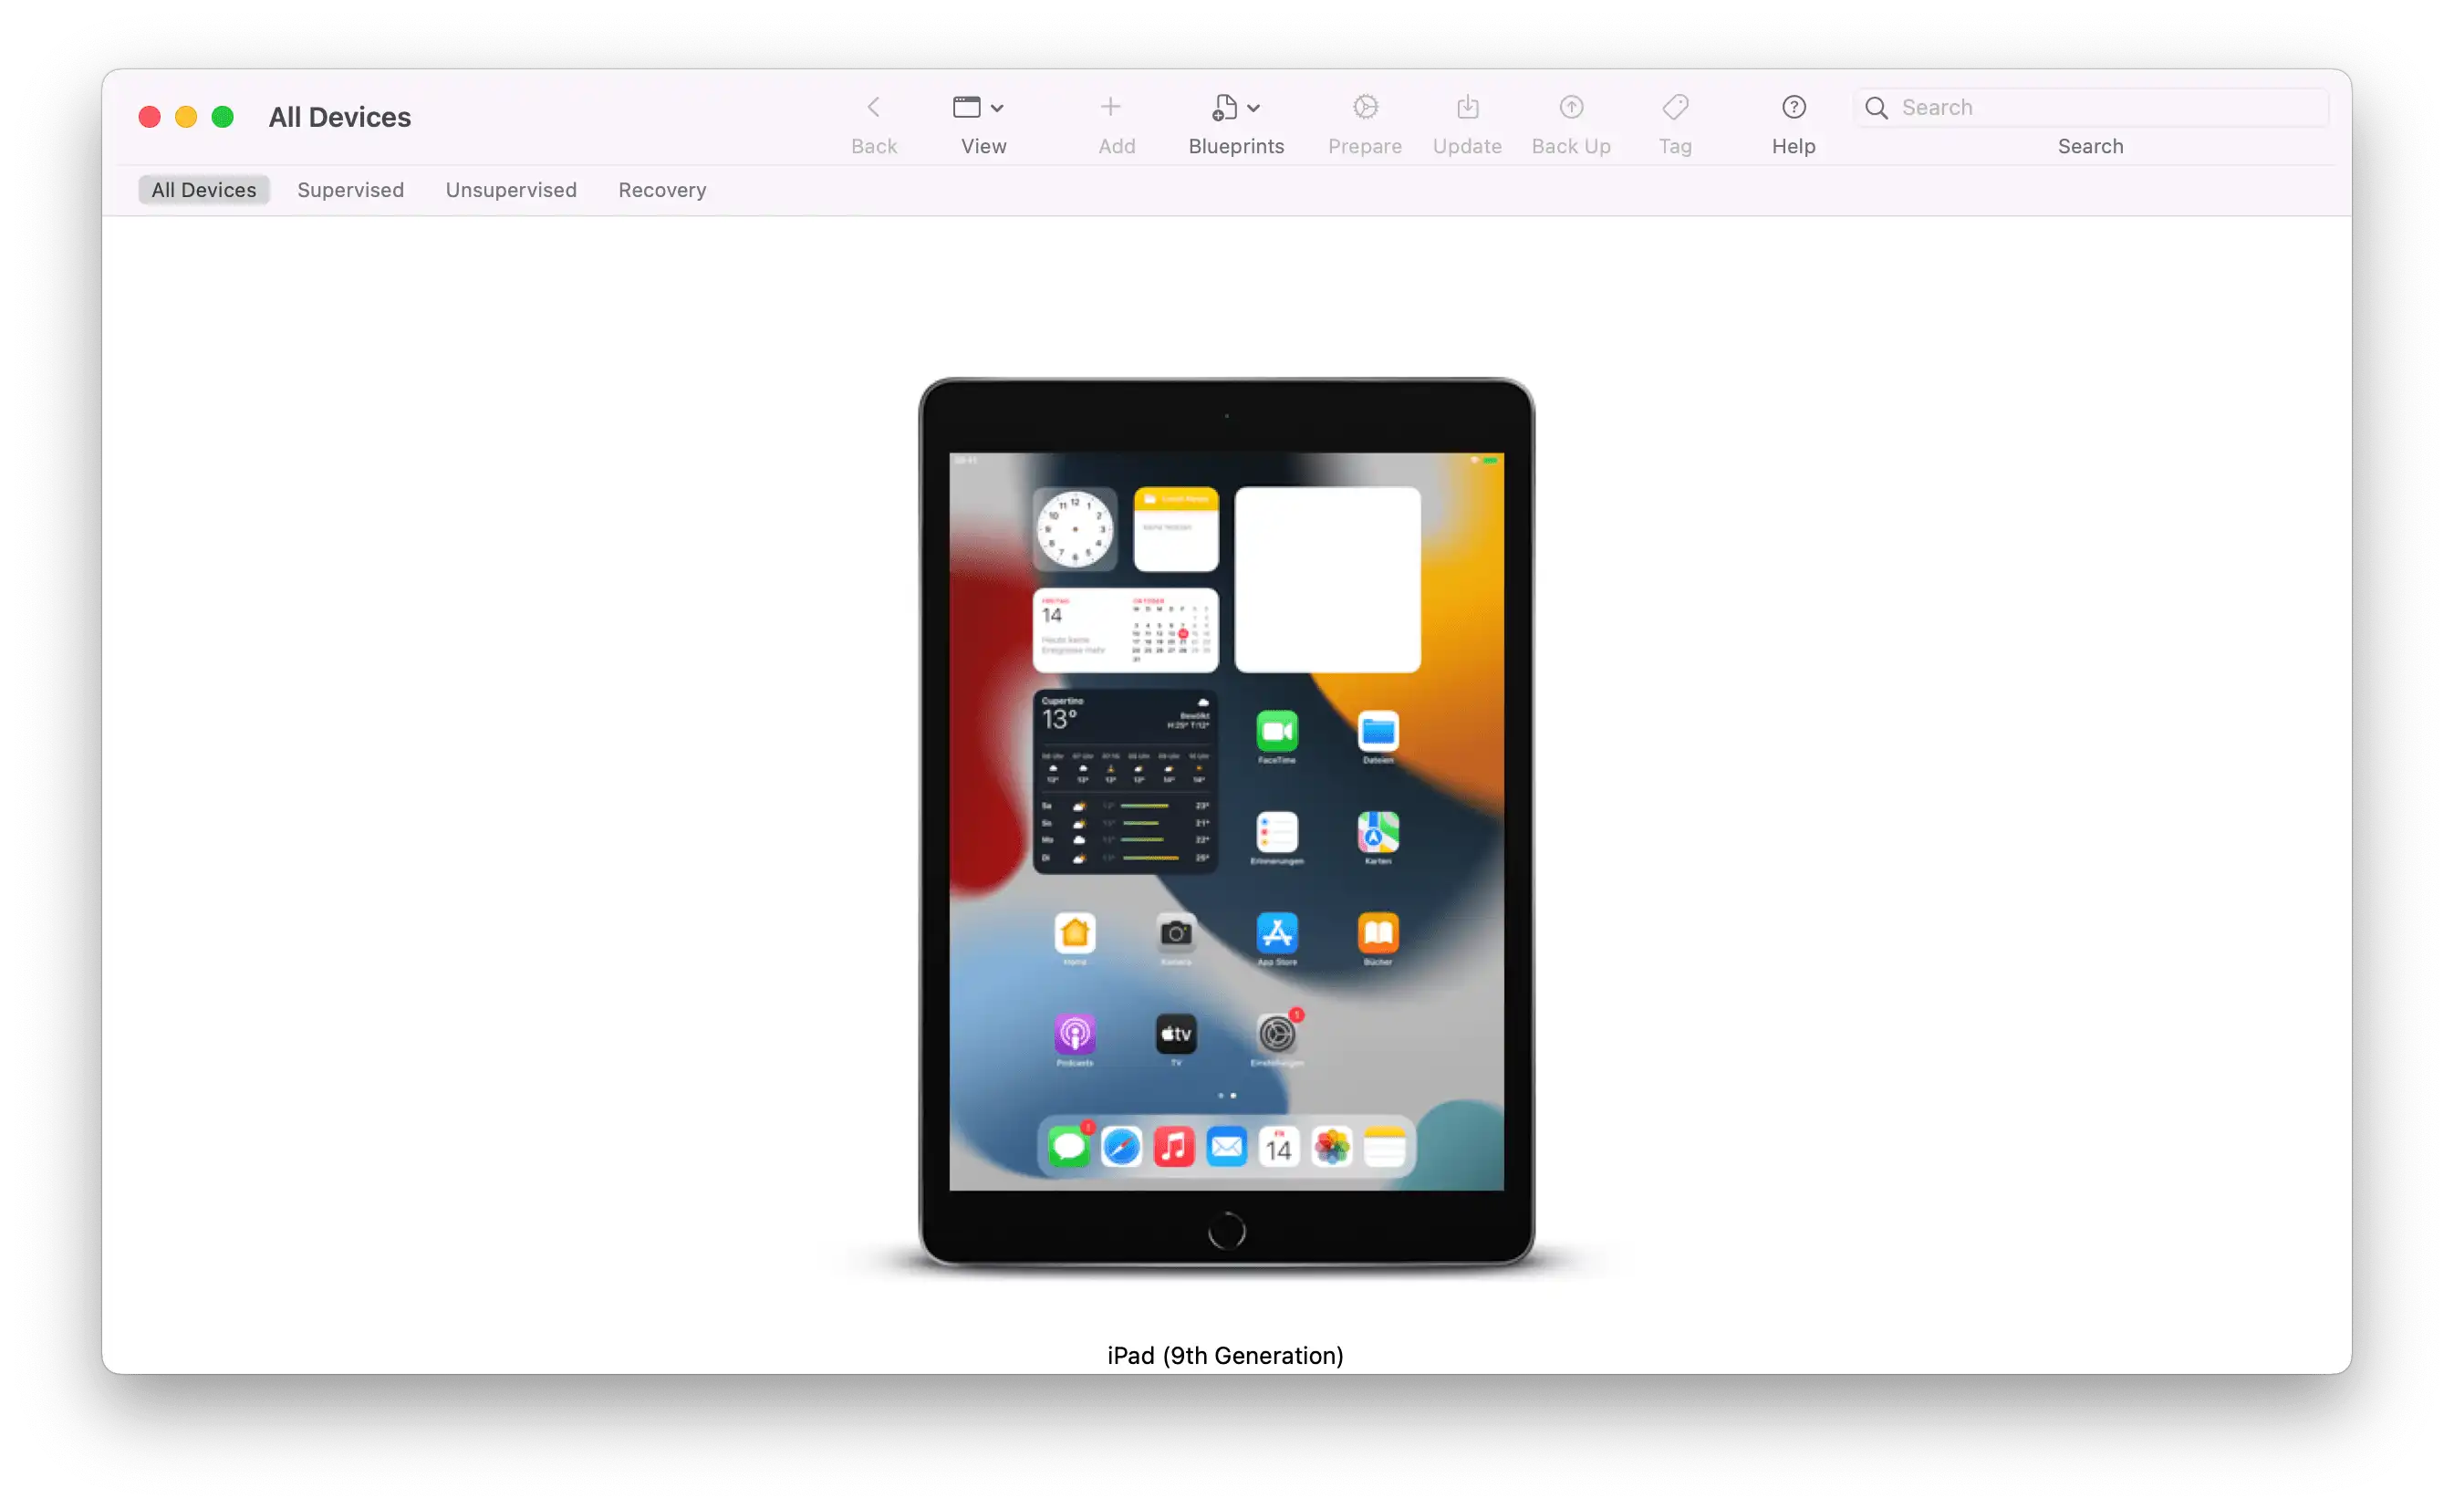
Task: Select the All Devices filter tab
Action: pos(203,190)
